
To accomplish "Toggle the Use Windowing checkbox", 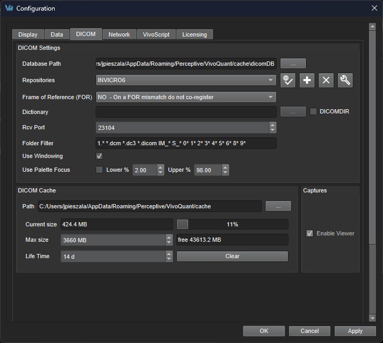I will pos(99,156).
